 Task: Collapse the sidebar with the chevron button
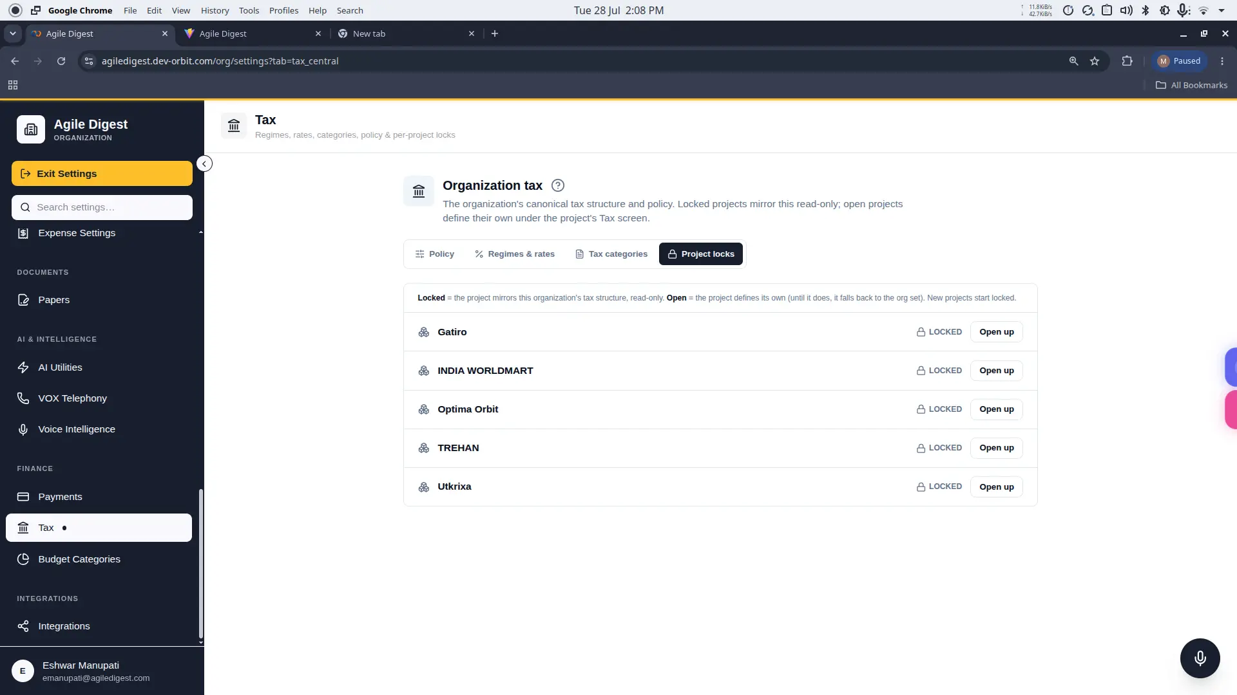click(204, 163)
